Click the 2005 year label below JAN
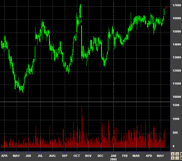182x161 pixels. (114, 159)
